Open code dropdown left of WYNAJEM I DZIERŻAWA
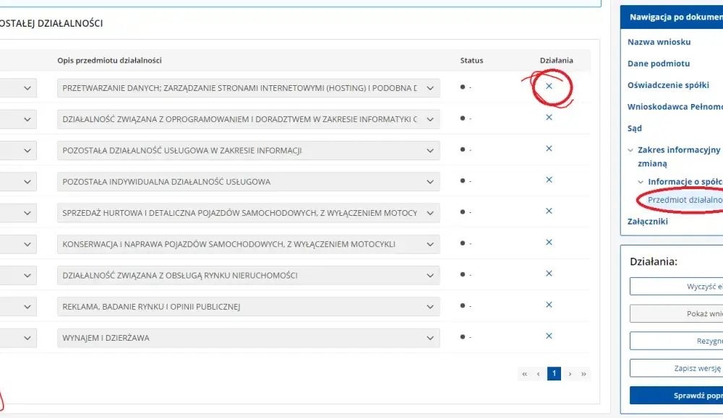 coord(19,338)
